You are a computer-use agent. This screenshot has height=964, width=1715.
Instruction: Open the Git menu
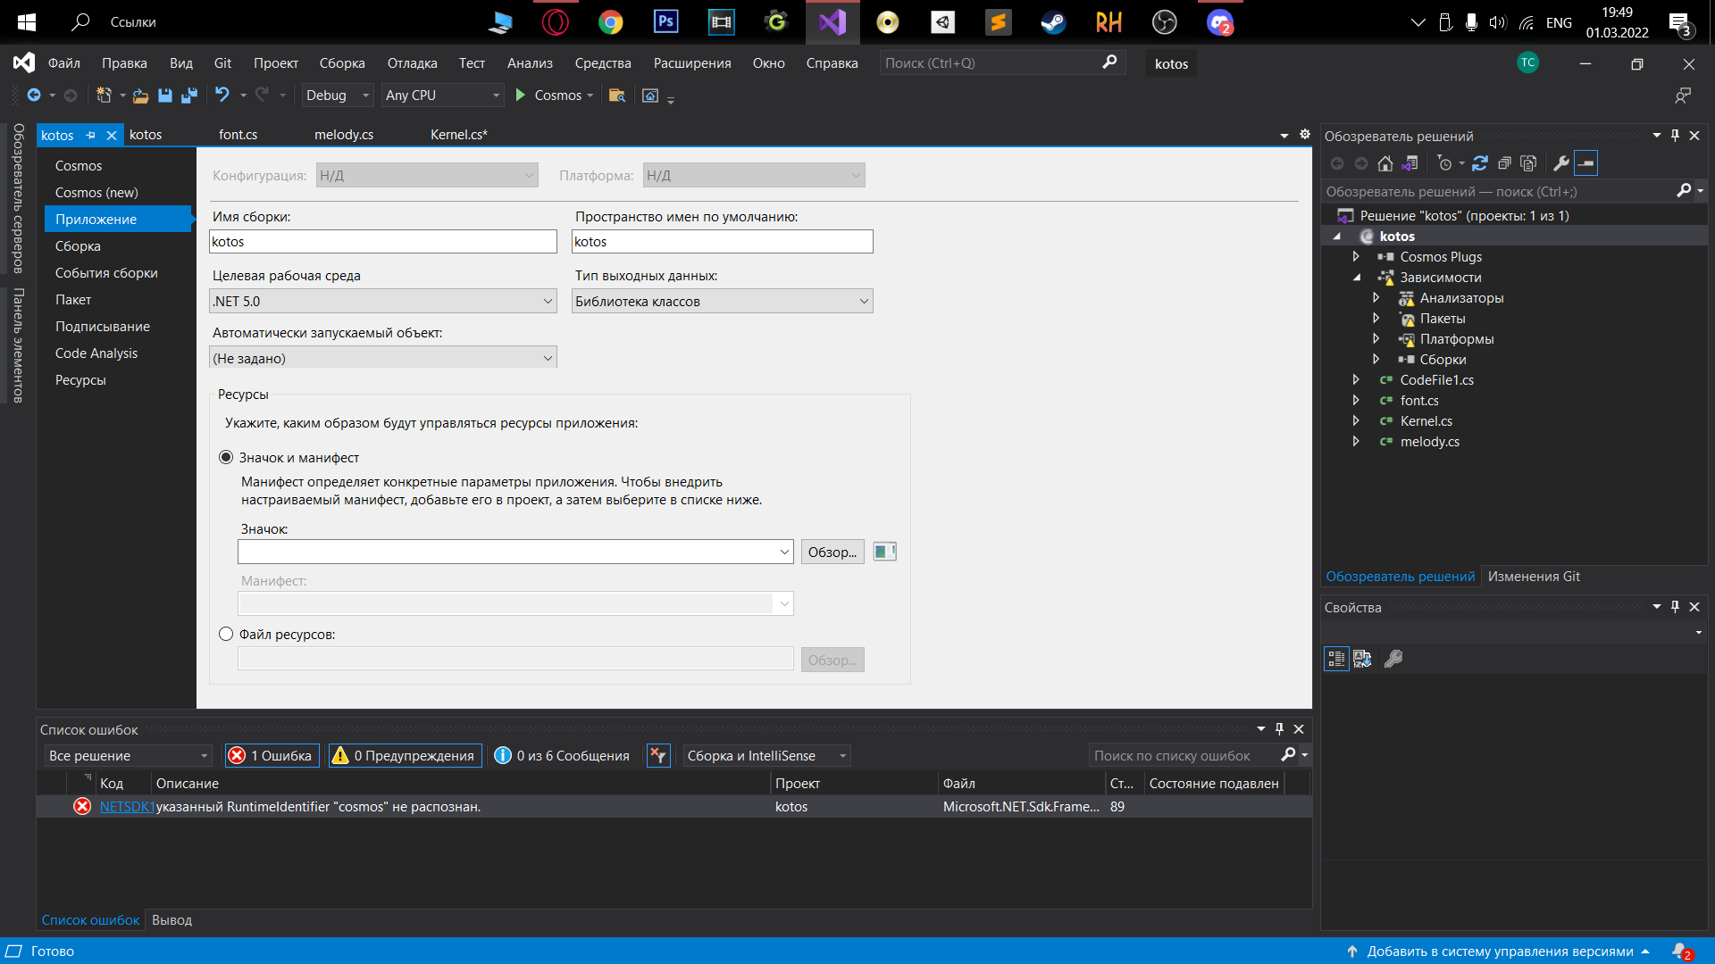point(222,62)
